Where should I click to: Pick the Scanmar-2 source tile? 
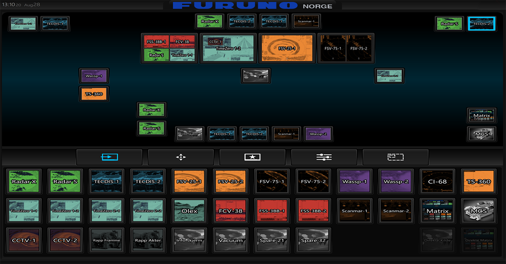pyautogui.click(x=396, y=211)
